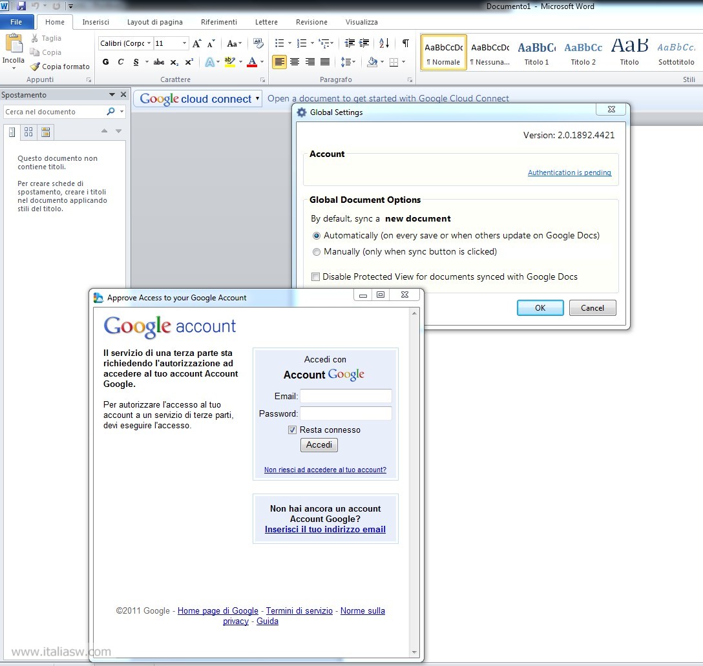
Task: Switch to Layout di pagina tab
Action: [x=154, y=22]
